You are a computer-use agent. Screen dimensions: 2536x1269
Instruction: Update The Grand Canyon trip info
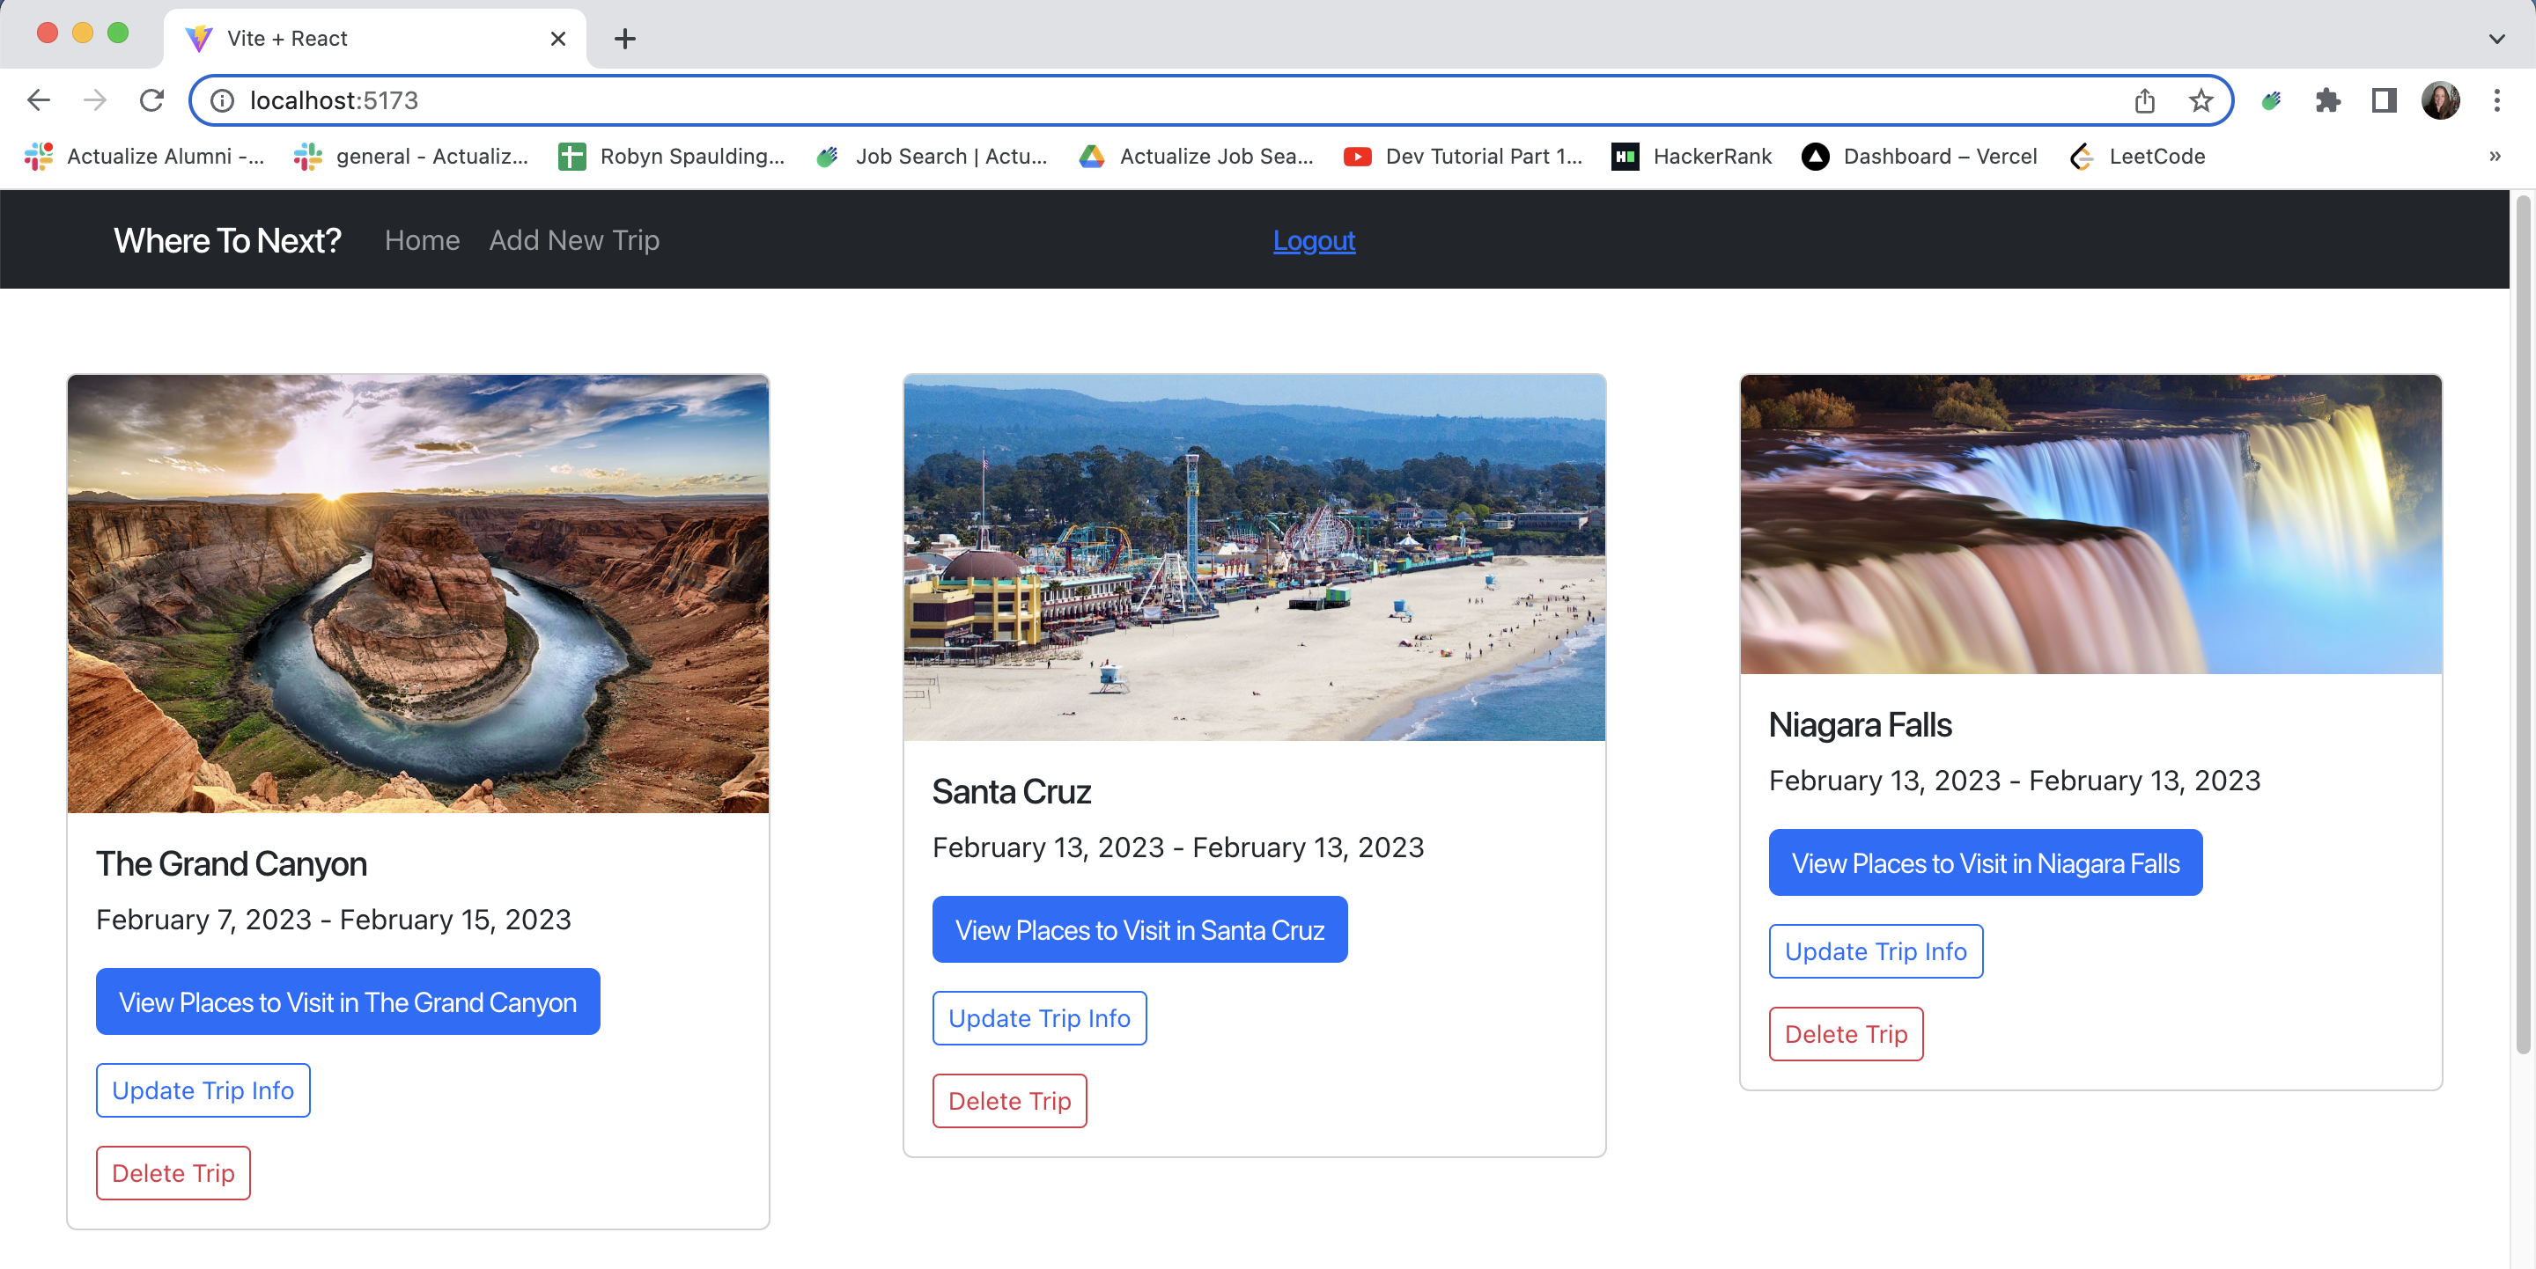click(x=203, y=1090)
